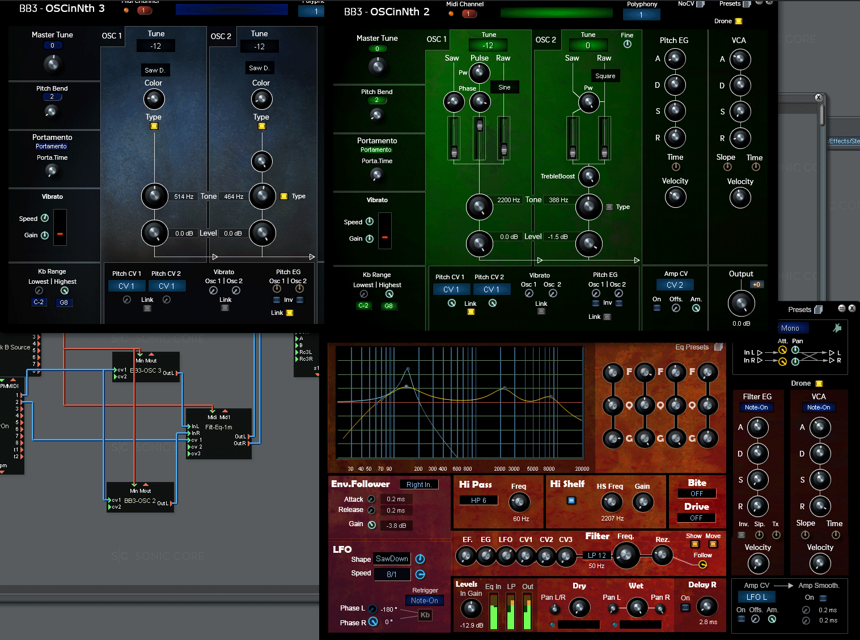Open the VCA Note-On selector
This screenshot has width=860, height=640.
click(819, 407)
